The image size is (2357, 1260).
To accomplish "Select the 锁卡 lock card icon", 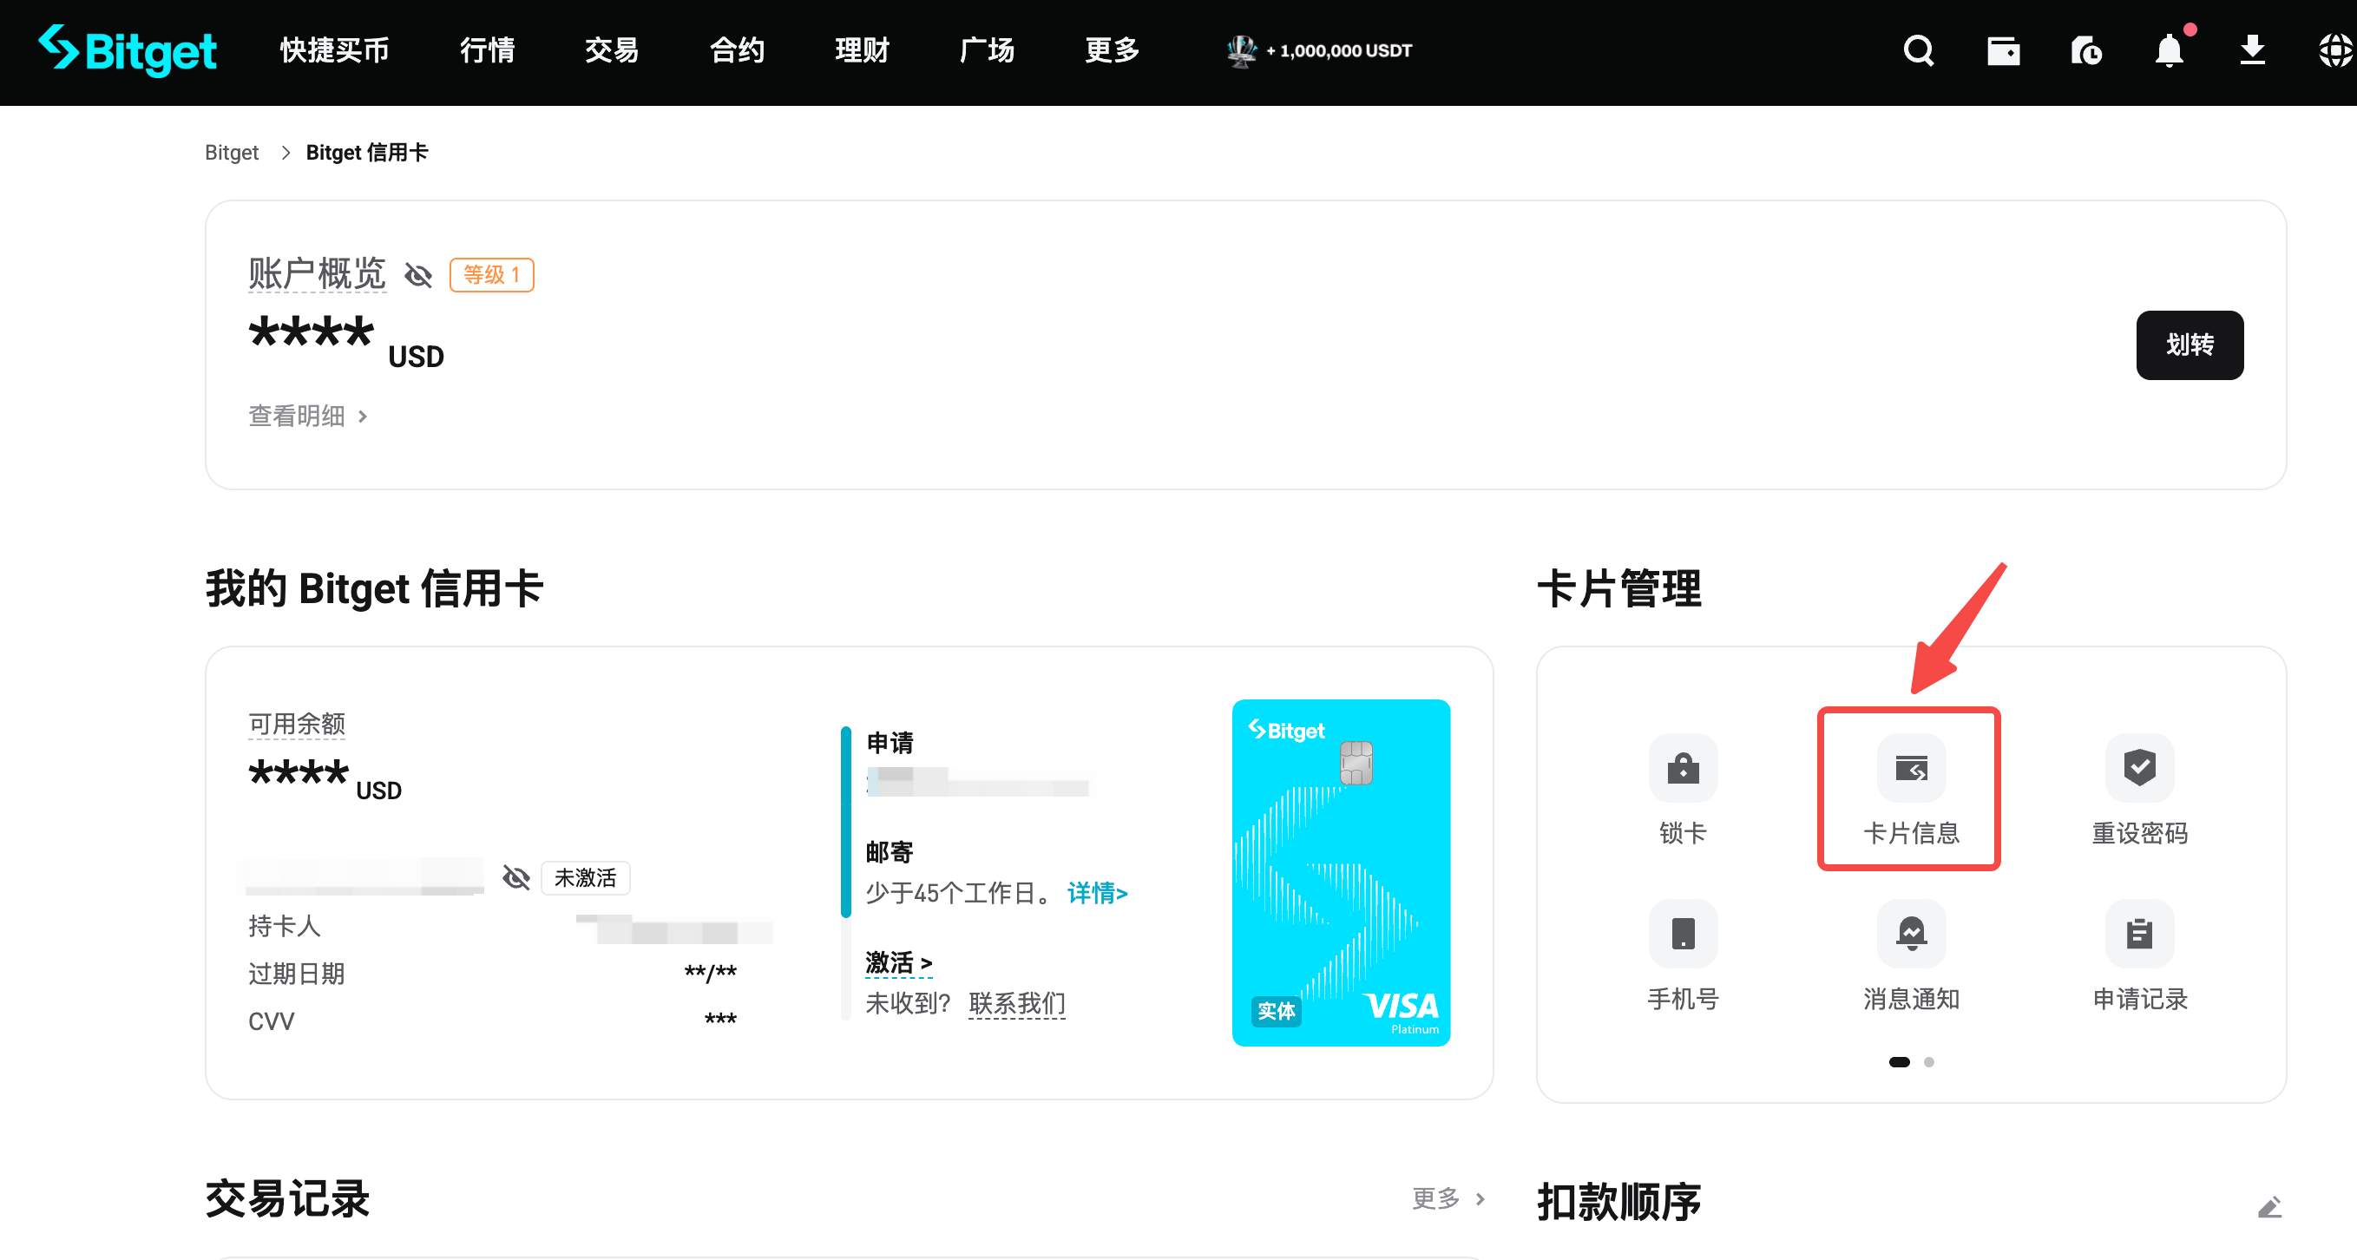I will (1682, 769).
